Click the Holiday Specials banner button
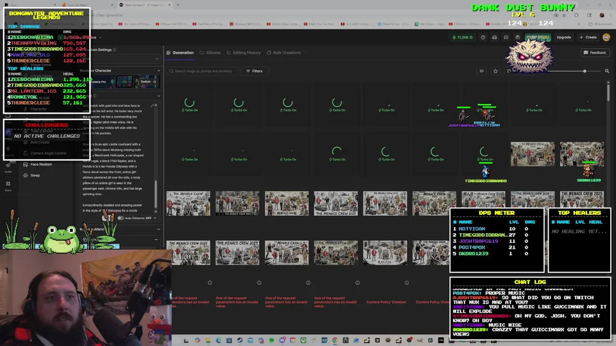This screenshot has width=616, height=346. (x=538, y=37)
